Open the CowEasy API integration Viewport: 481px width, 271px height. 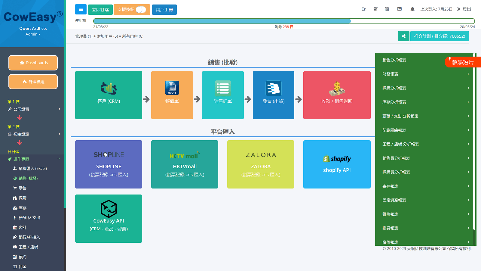click(109, 218)
